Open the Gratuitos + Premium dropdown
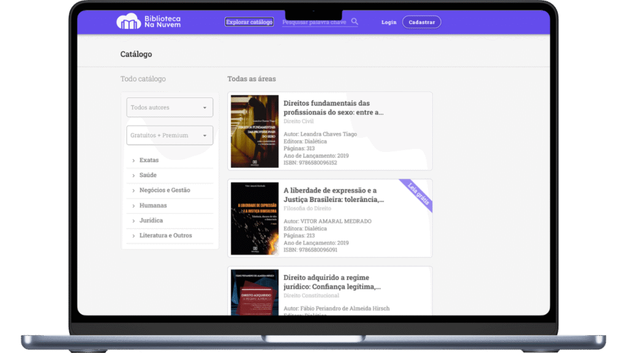The height and width of the screenshot is (353, 627). [170, 135]
